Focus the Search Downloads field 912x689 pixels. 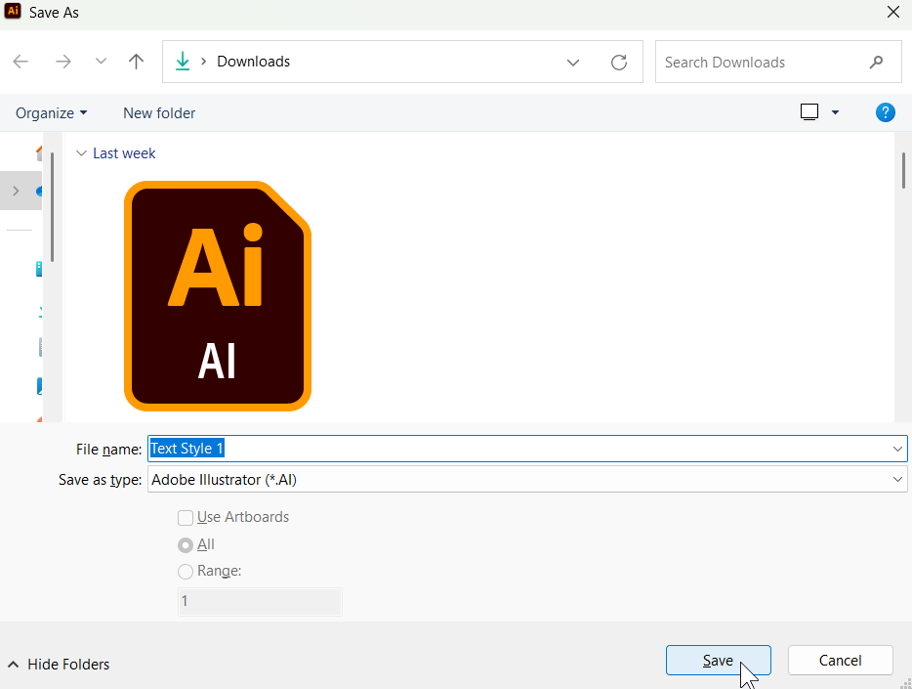778,62
